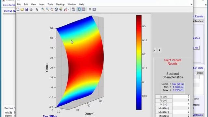Click the N (kN) value field
Screen dimensions: 208x117
coord(181,104)
